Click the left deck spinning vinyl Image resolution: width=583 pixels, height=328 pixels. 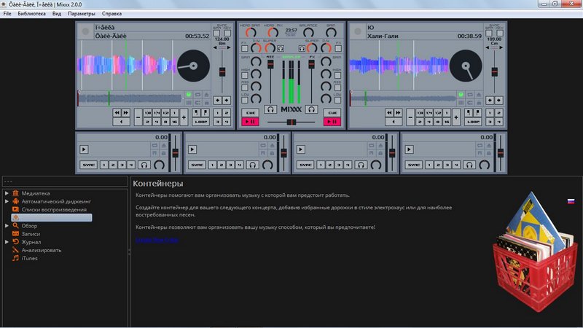(x=193, y=66)
